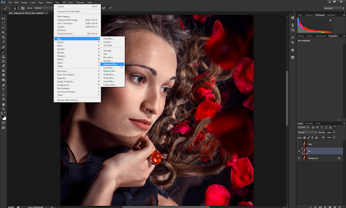
Task: Toggle airbrush mode in options bar
Action: click(x=103, y=8)
